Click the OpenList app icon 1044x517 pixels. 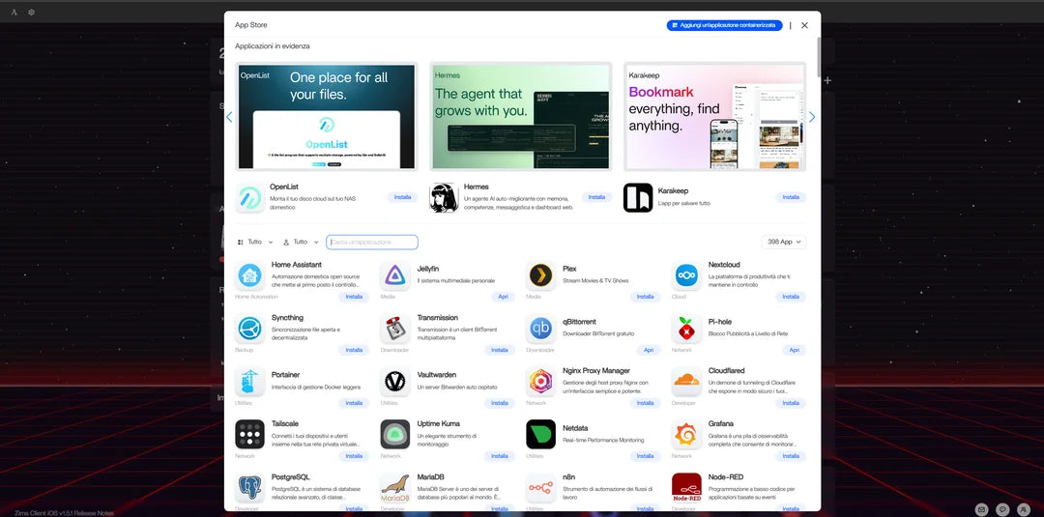coord(249,197)
